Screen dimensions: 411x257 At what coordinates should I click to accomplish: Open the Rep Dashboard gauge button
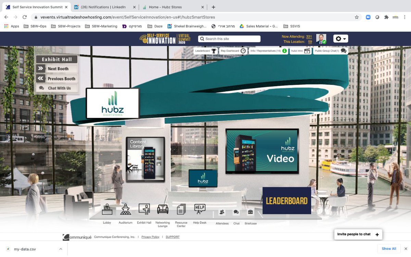point(233,51)
